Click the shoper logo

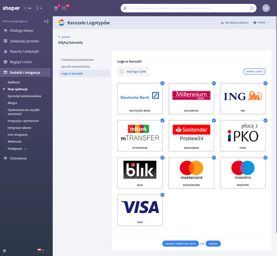11,8
